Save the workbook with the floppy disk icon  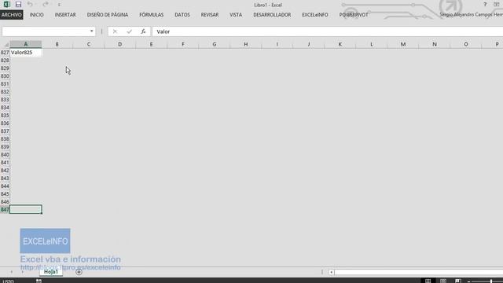pos(18,4)
